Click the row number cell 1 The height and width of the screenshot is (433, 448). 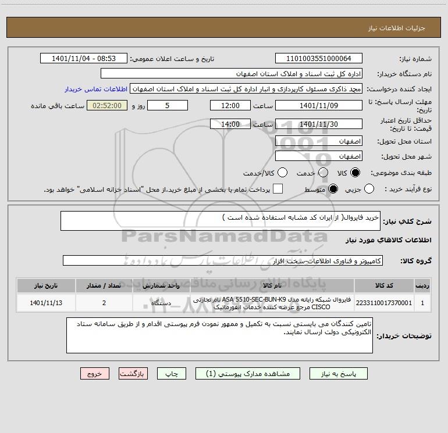tap(422, 303)
